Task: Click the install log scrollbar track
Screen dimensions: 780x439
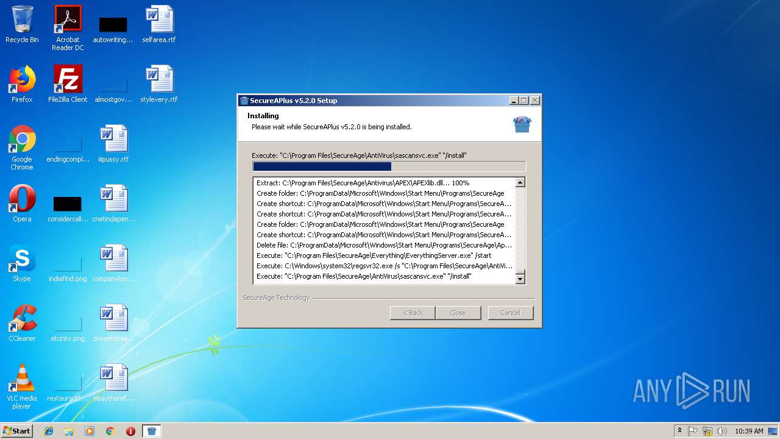Action: tap(520, 230)
